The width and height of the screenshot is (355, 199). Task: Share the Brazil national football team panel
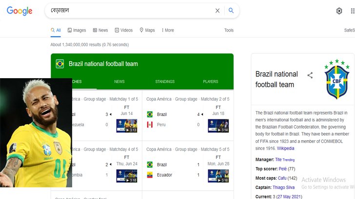[310, 75]
